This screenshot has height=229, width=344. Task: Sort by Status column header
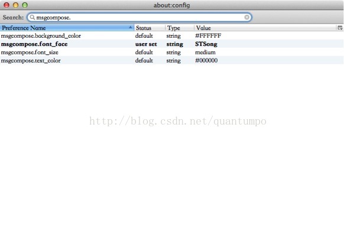pyautogui.click(x=150, y=28)
